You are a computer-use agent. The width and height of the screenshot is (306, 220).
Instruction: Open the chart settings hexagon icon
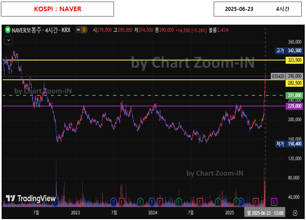295,213
